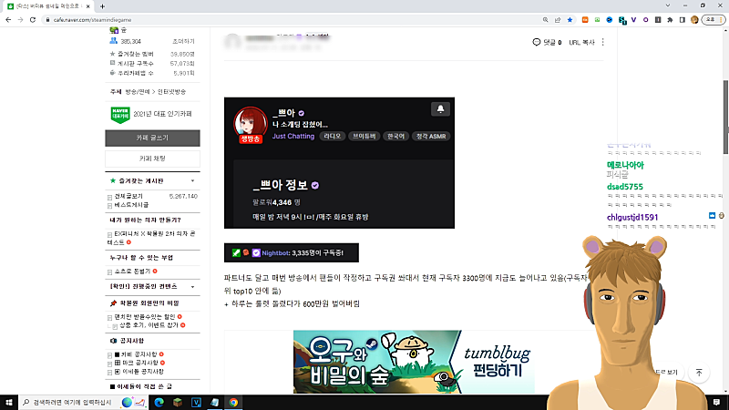Image resolution: width=729 pixels, height=410 pixels.
Task: Toggle the browser side panel icon
Action: point(682,20)
